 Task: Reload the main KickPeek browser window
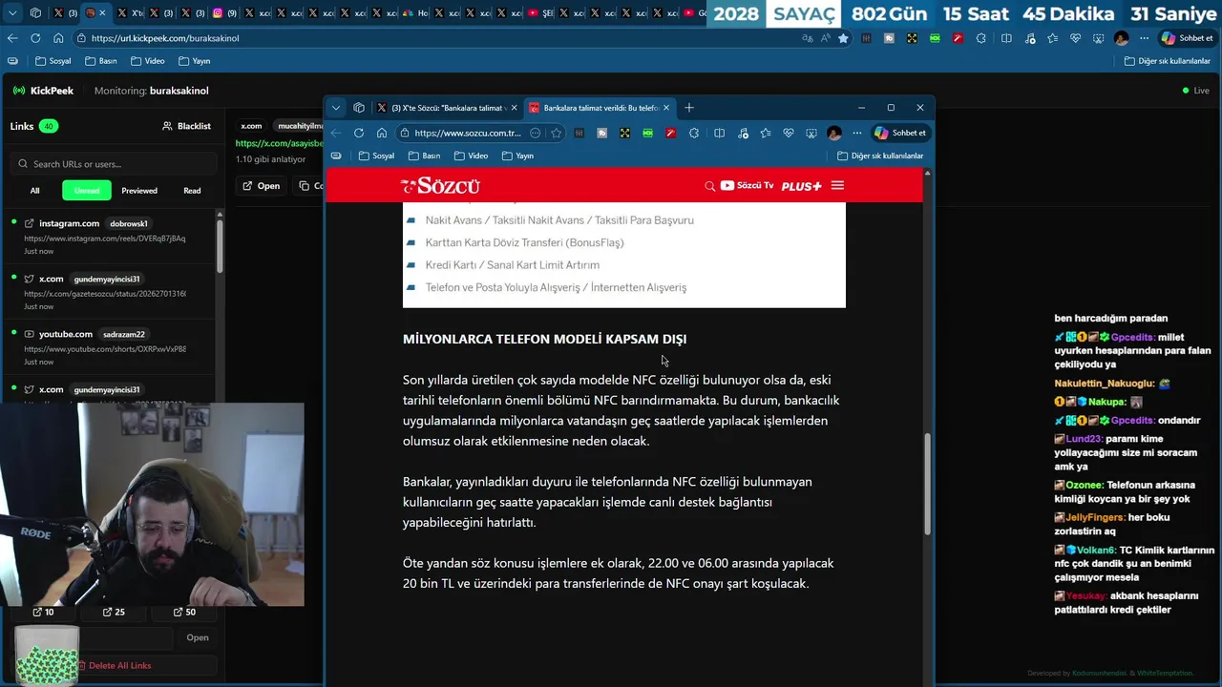[35, 38]
